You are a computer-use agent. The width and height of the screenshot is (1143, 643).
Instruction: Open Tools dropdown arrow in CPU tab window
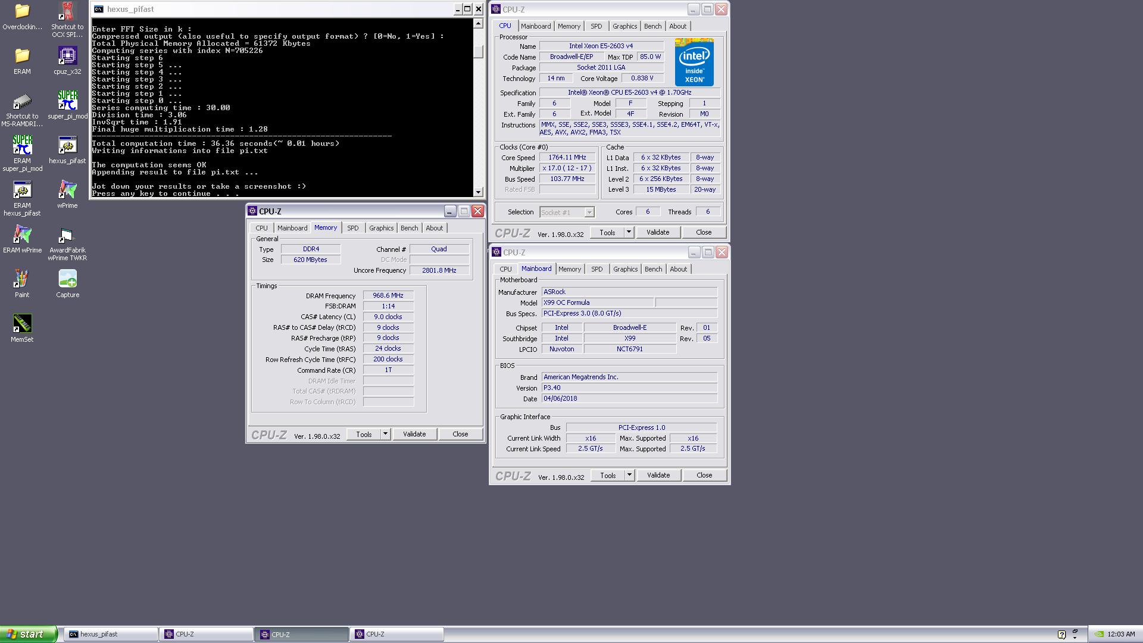click(629, 232)
